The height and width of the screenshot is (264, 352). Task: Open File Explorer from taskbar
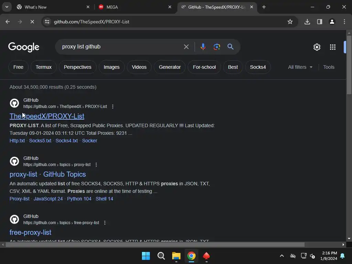click(176, 256)
